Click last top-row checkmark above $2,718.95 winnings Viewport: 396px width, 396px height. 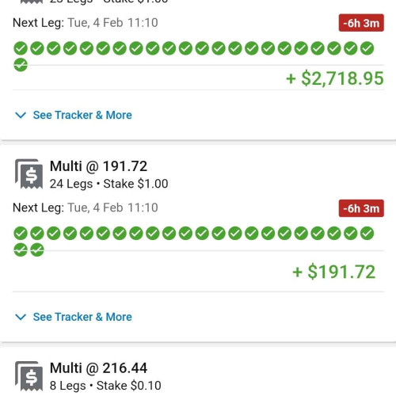[367, 48]
